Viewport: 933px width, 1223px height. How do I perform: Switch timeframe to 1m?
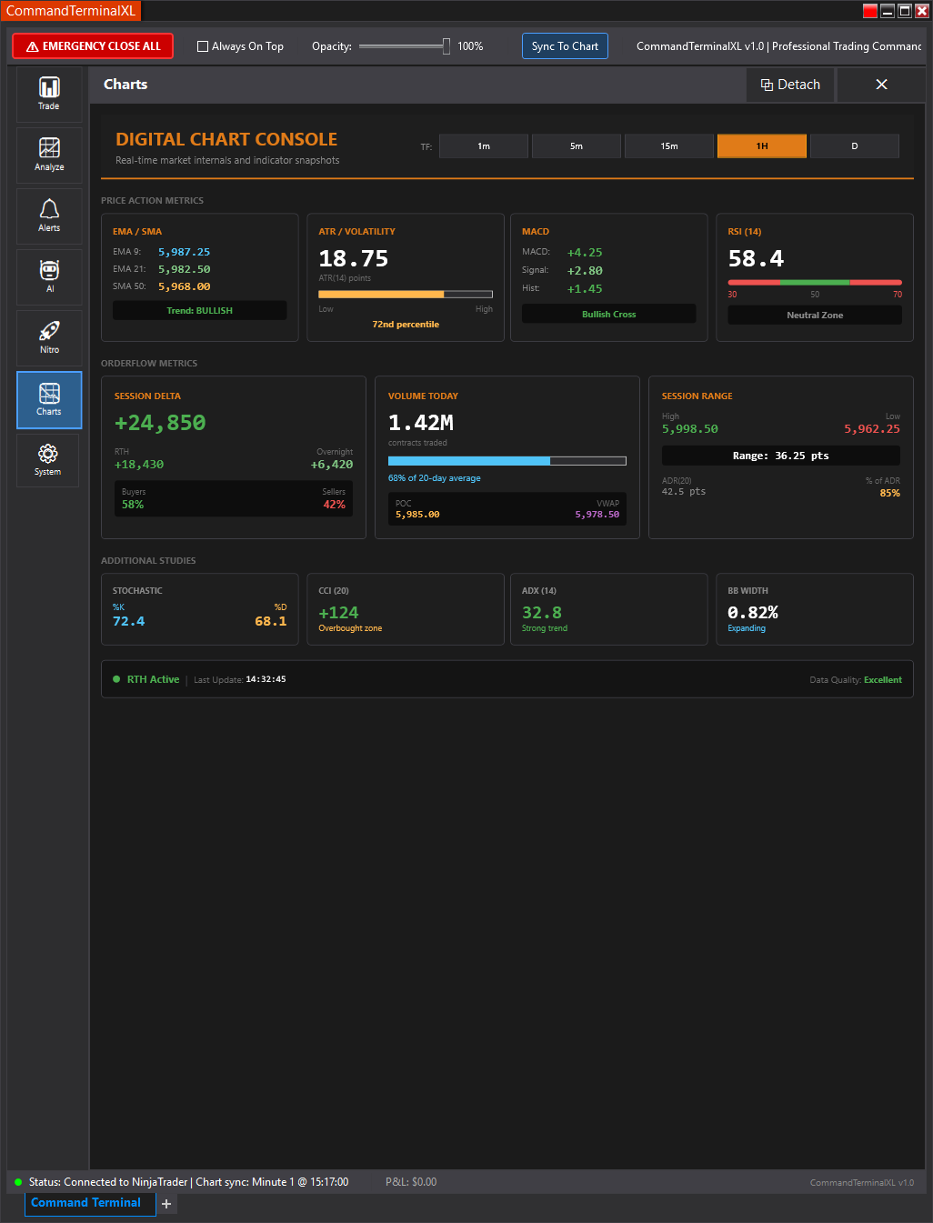(484, 146)
